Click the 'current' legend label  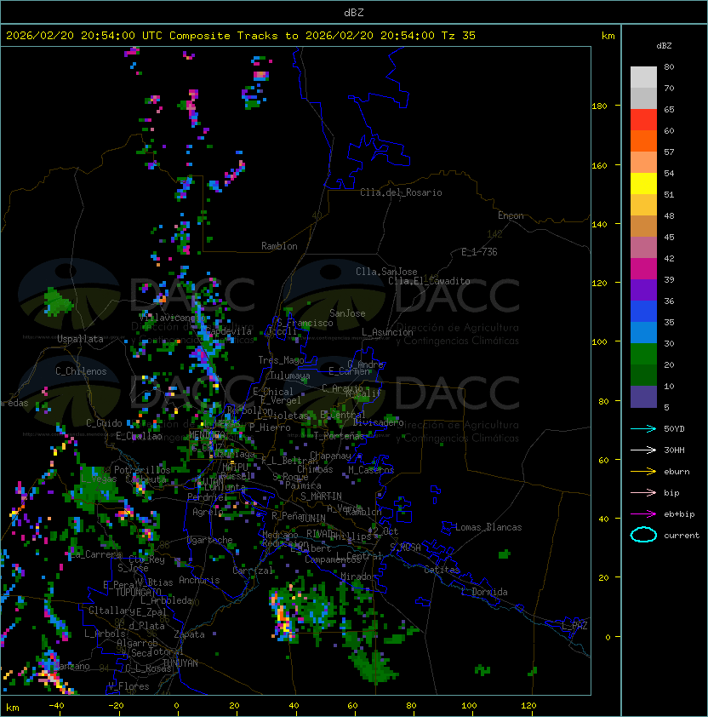(682, 536)
